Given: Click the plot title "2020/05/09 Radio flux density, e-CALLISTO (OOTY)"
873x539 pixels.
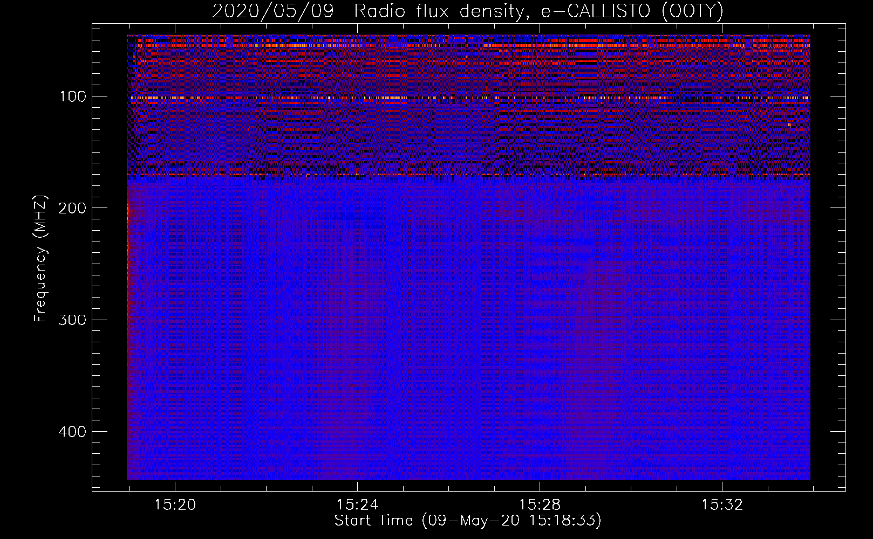Looking at the screenshot, I should click(467, 11).
